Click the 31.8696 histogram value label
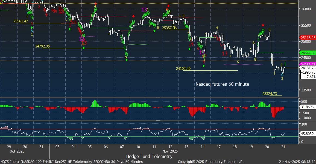Viewport: 316px width, 164px height. tap(308, 107)
